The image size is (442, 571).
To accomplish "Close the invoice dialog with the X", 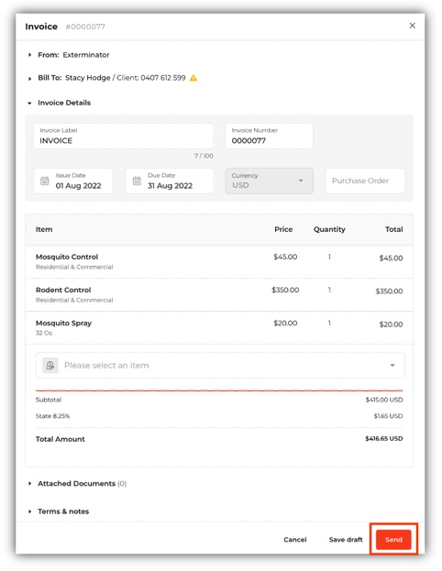I will (412, 26).
